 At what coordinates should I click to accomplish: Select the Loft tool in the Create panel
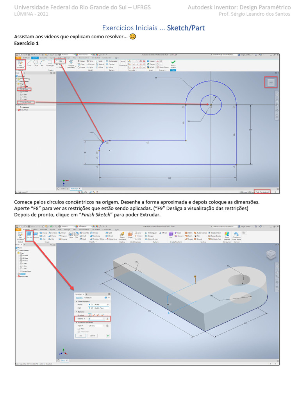(43, 236)
